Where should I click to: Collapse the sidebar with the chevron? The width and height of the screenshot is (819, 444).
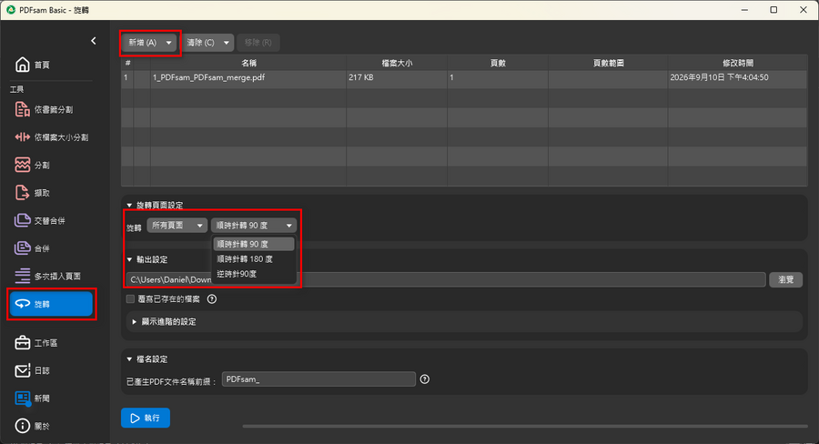click(x=93, y=41)
